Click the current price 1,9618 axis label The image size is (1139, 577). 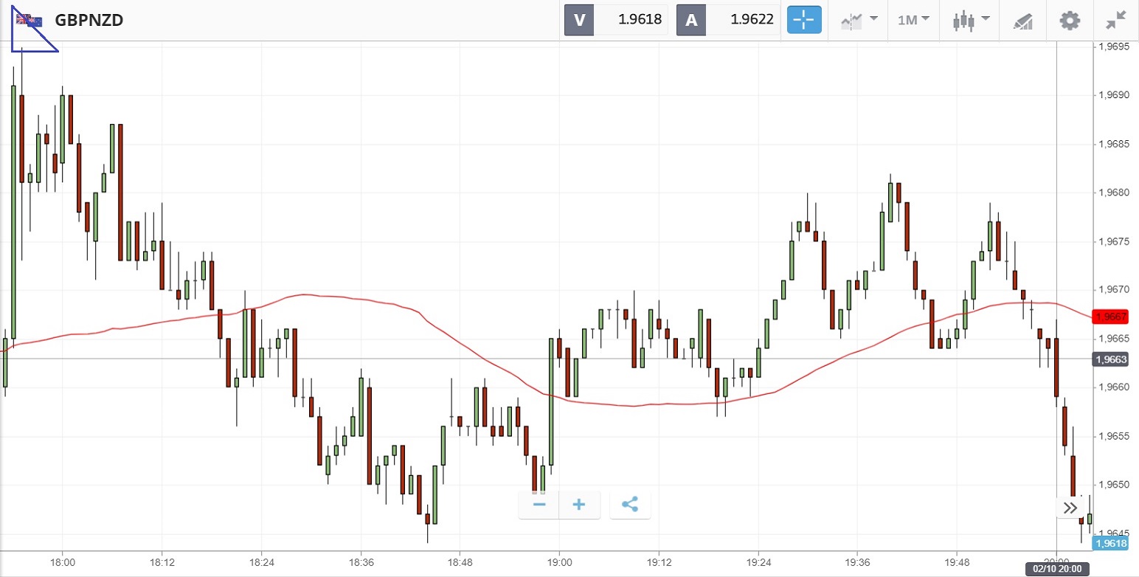pyautogui.click(x=1111, y=544)
